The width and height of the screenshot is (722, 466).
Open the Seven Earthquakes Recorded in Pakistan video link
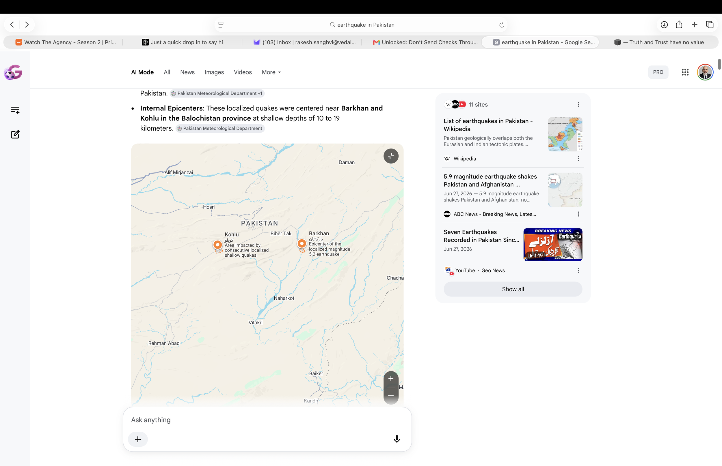(x=481, y=236)
